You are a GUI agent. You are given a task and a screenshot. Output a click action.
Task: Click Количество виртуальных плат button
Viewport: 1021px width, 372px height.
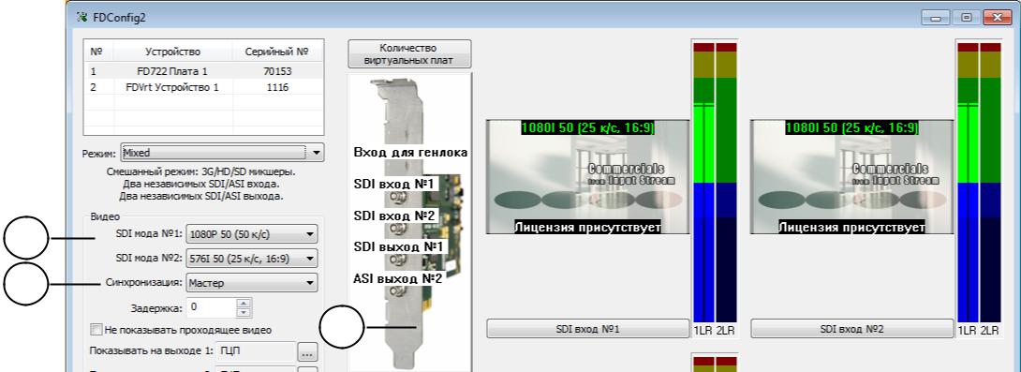(x=409, y=54)
